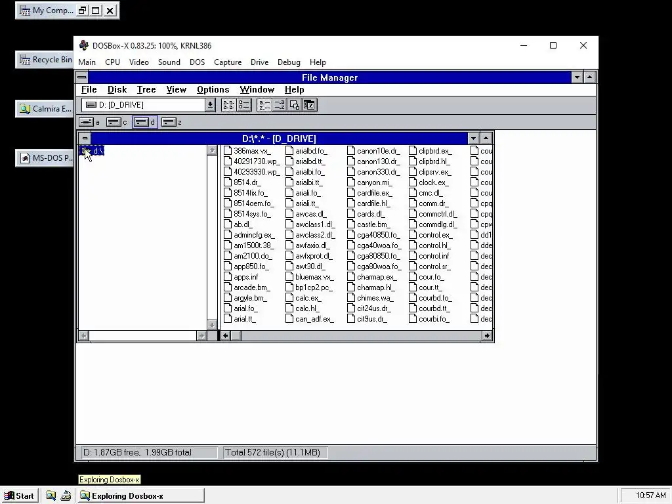The height and width of the screenshot is (504, 672).
Task: Open DOSBox-X DOS menu
Action: 197,62
